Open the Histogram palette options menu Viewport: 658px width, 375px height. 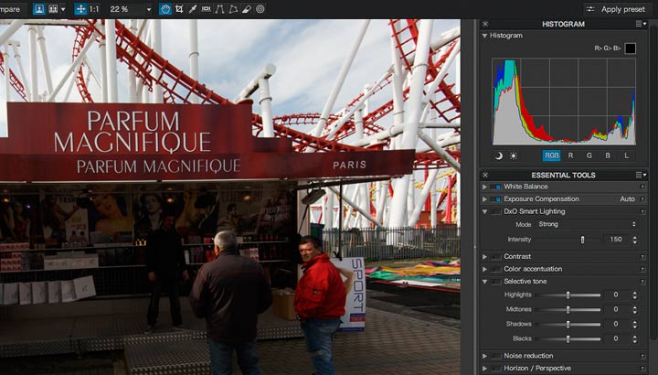click(x=641, y=24)
